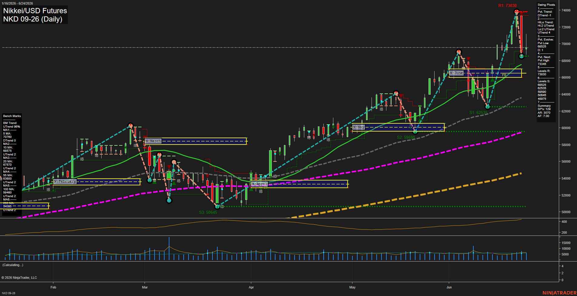Click the 'R1: 73830' resistance label
The width and height of the screenshot is (577, 296).
tap(508, 5)
